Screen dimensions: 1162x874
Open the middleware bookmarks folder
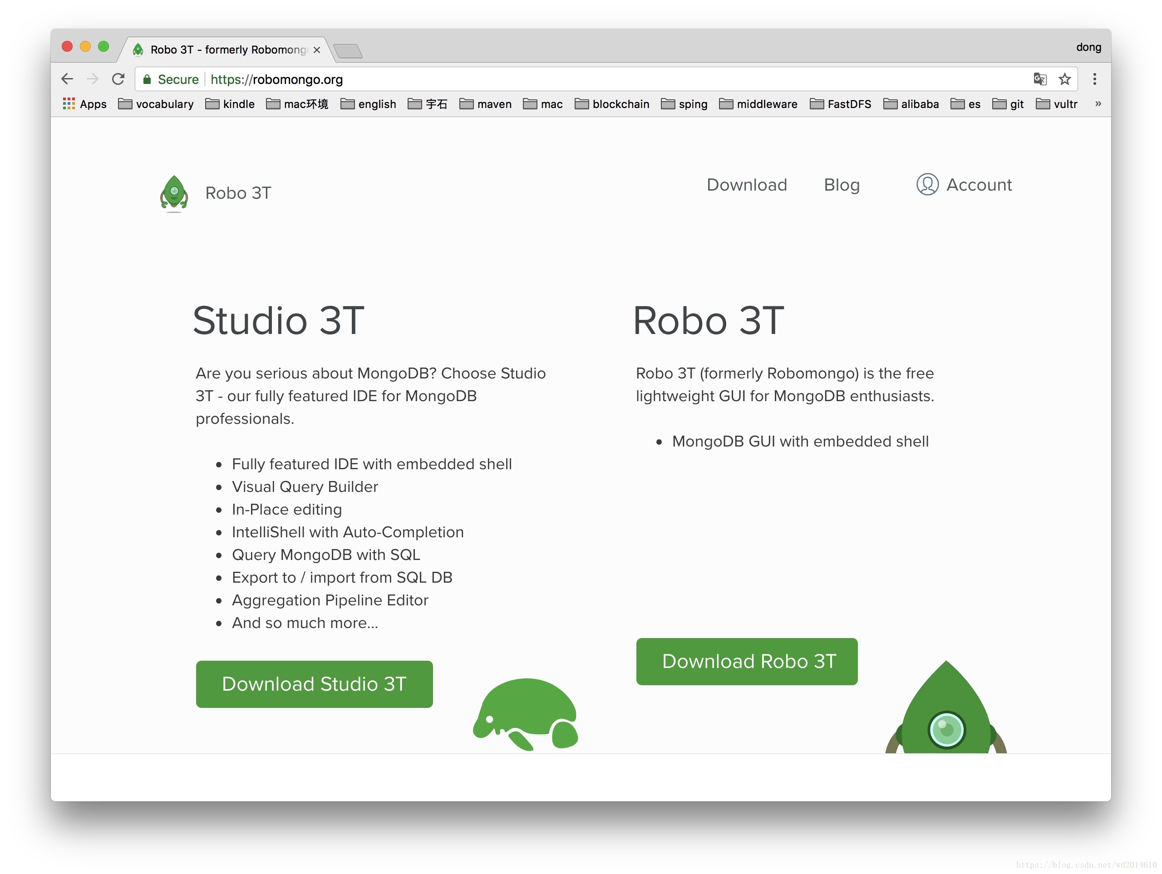758,104
